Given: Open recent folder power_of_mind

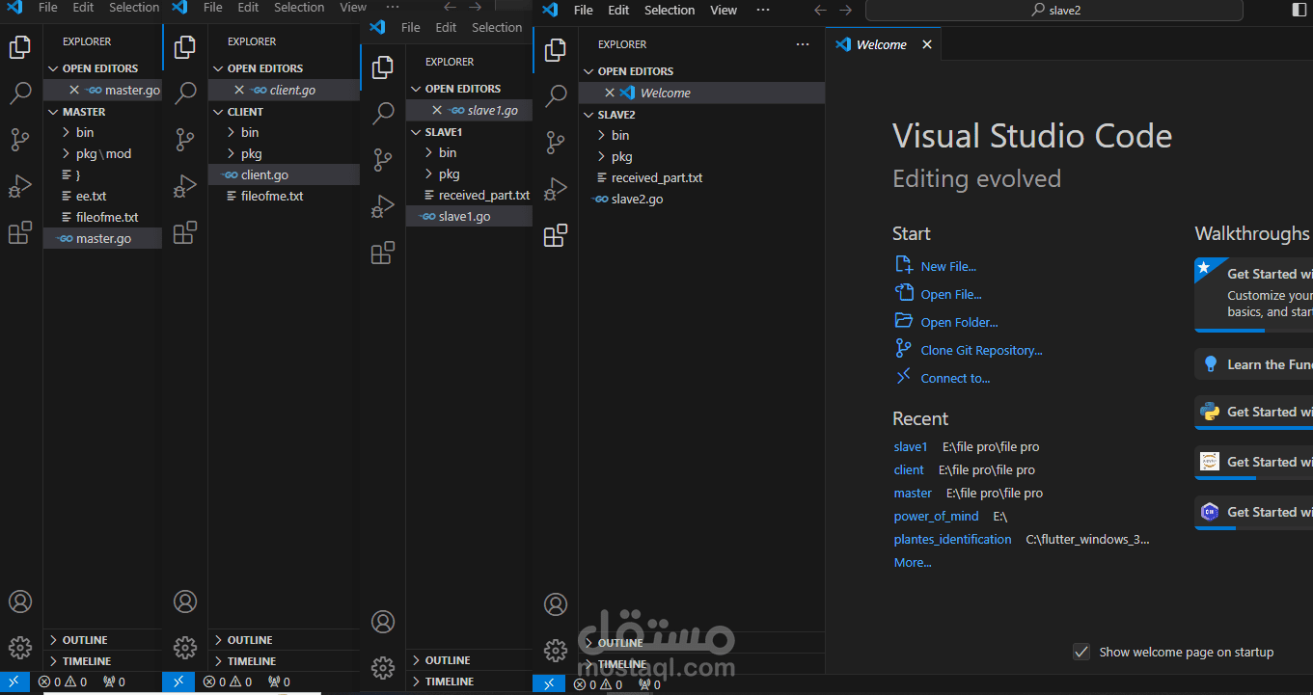Looking at the screenshot, I should [936, 516].
